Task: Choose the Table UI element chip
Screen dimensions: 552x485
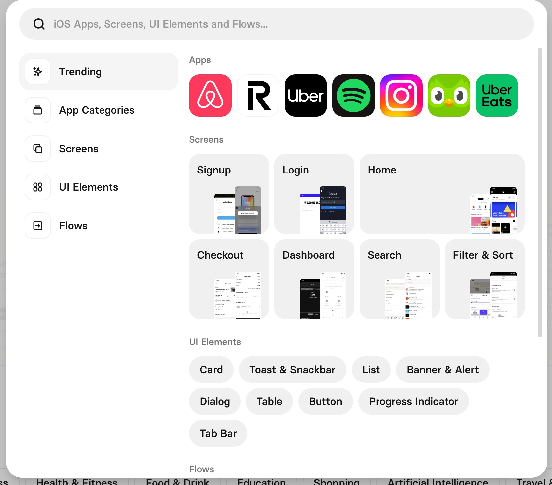Action: pyautogui.click(x=269, y=401)
